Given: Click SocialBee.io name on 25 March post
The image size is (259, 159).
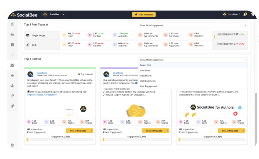Looking at the screenshot, I should (x=42, y=73).
